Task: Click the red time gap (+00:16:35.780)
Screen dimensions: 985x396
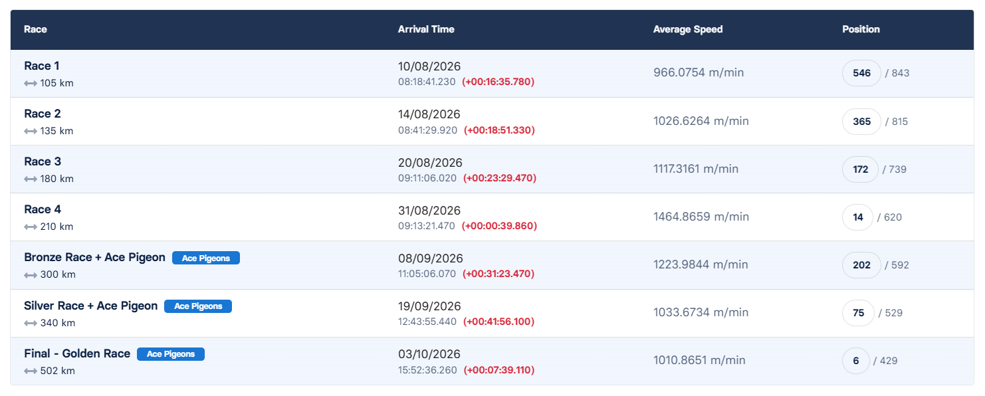Action: pos(498,82)
